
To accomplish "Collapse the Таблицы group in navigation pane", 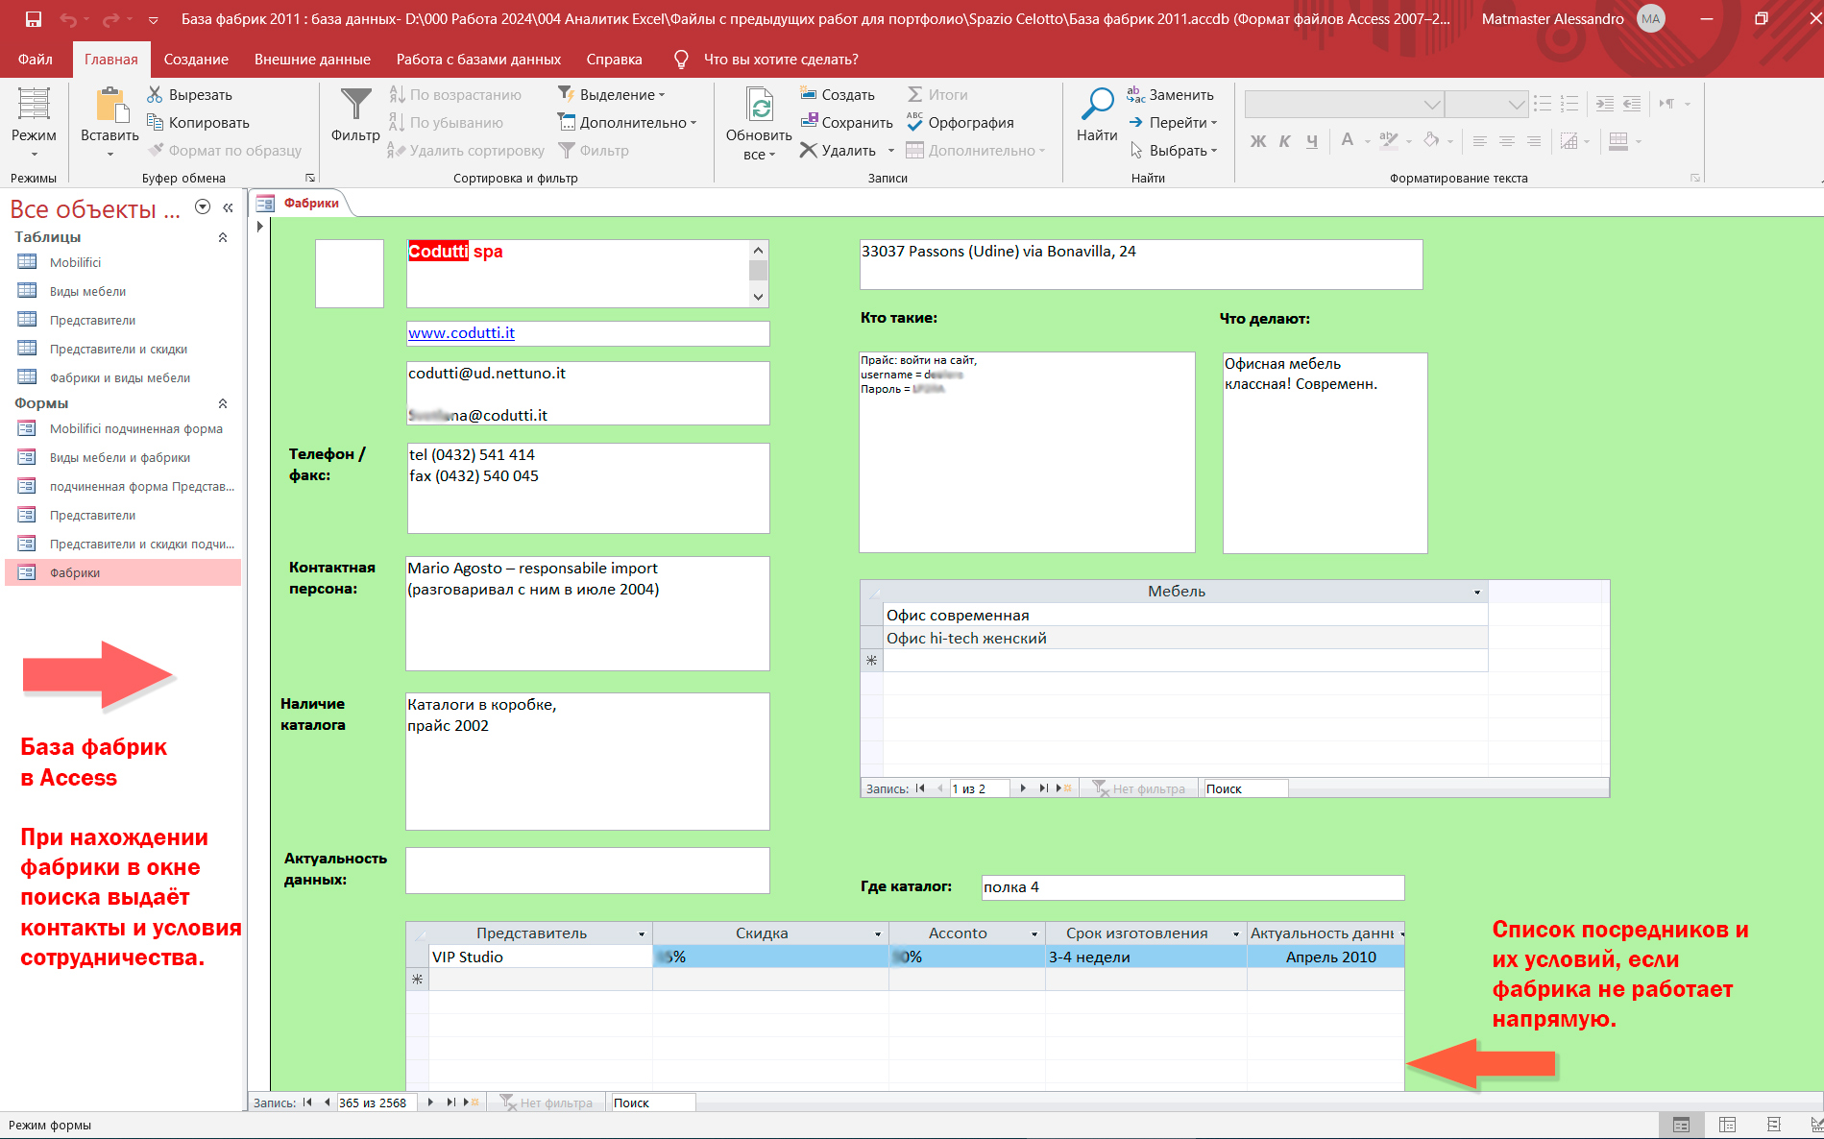I will (x=223, y=237).
